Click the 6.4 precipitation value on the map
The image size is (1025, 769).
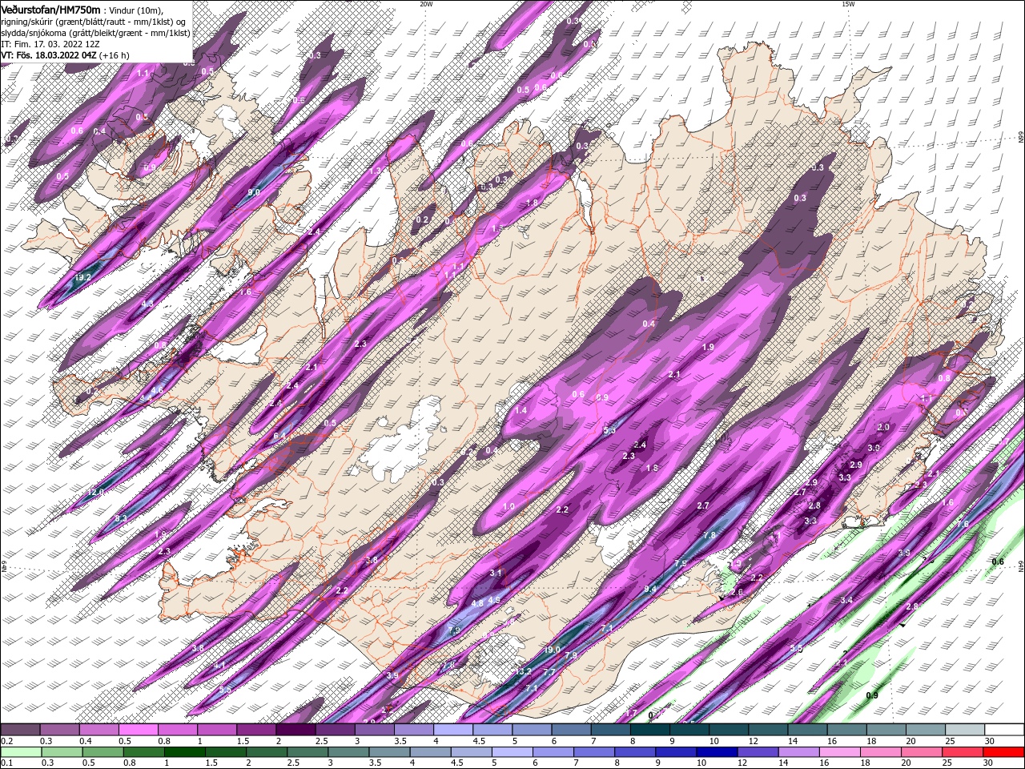click(279, 436)
